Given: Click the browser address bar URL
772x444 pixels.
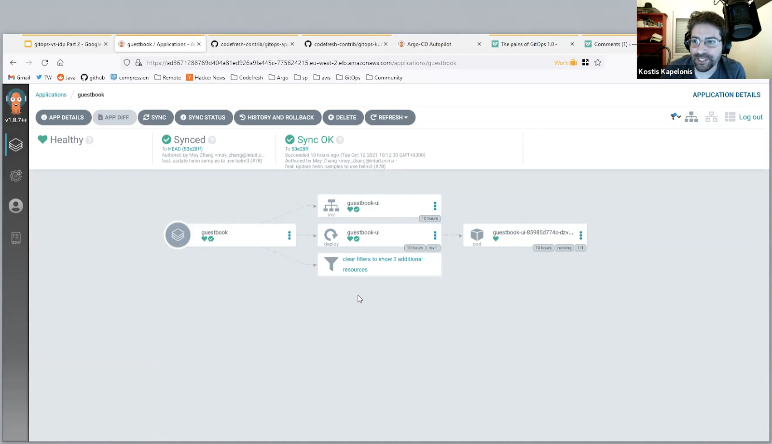Looking at the screenshot, I should [x=302, y=63].
